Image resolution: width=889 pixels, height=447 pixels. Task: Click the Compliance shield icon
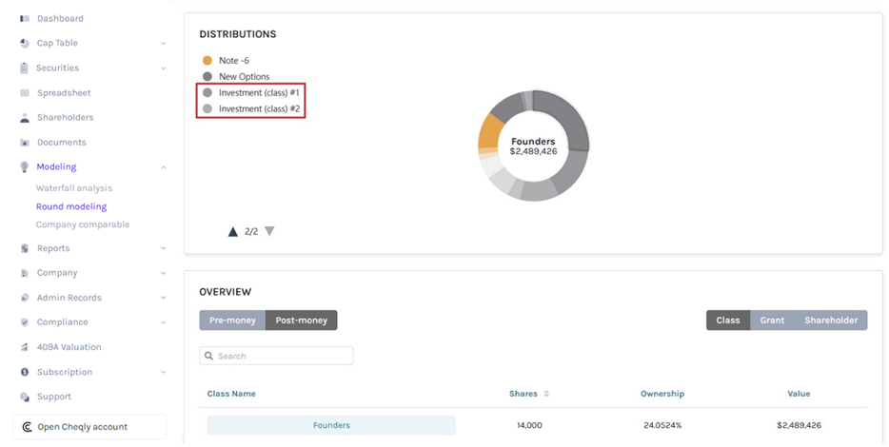[x=25, y=322]
